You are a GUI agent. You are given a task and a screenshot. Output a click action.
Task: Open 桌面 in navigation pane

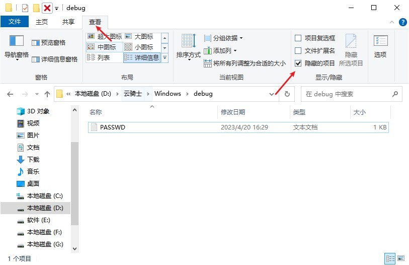point(29,184)
